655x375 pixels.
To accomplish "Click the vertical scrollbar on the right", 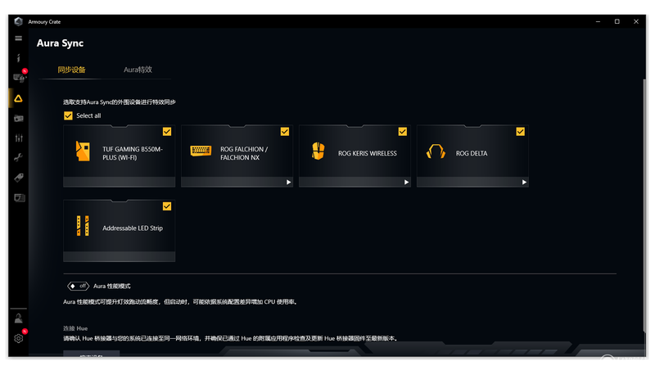I will pos(644,205).
